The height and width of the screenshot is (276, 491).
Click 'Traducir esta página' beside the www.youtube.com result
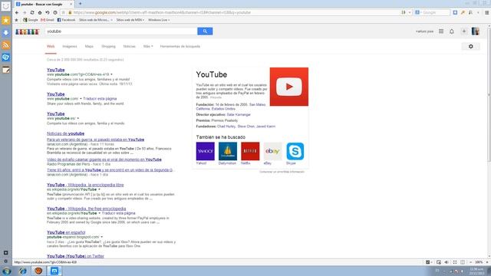(100, 99)
